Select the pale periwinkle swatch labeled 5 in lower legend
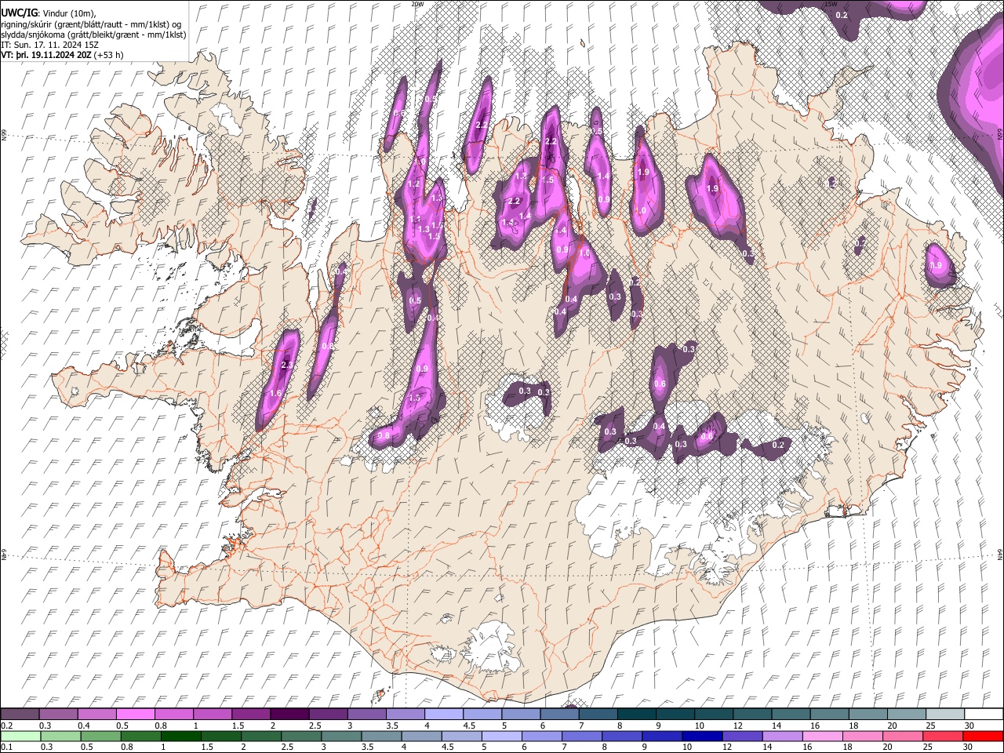The image size is (1004, 753). pos(501,736)
